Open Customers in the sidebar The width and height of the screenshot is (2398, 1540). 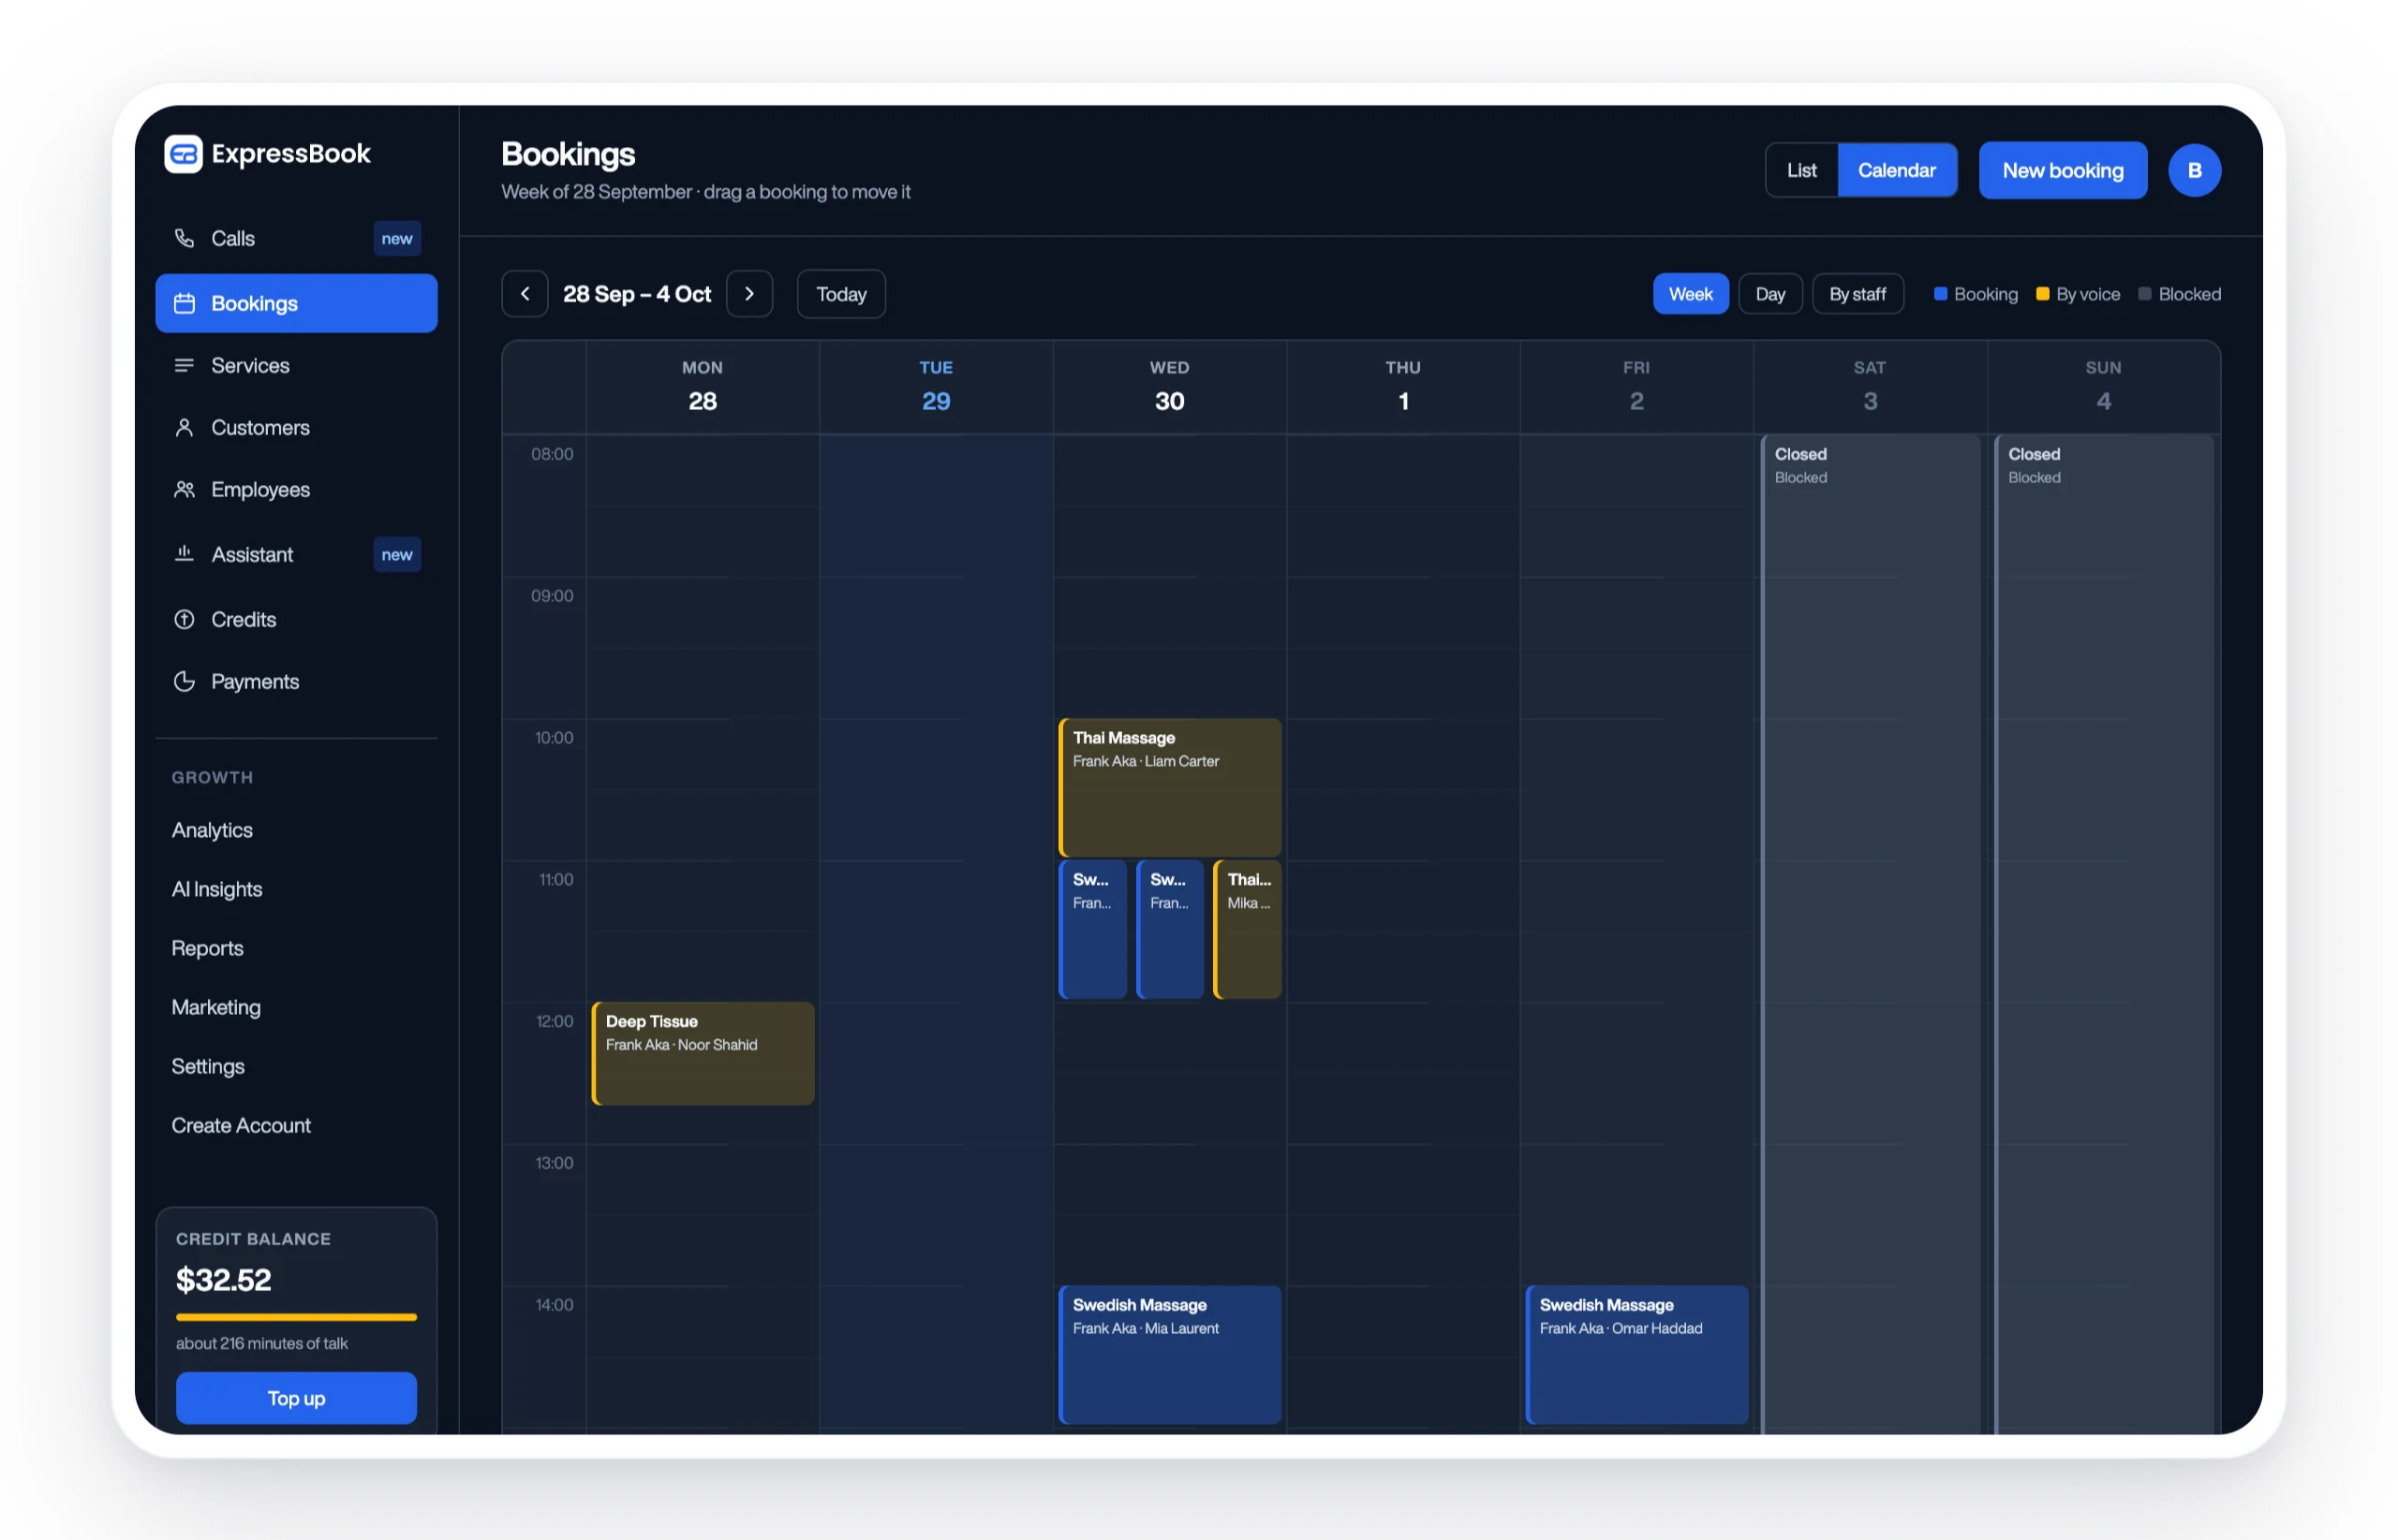[x=296, y=427]
